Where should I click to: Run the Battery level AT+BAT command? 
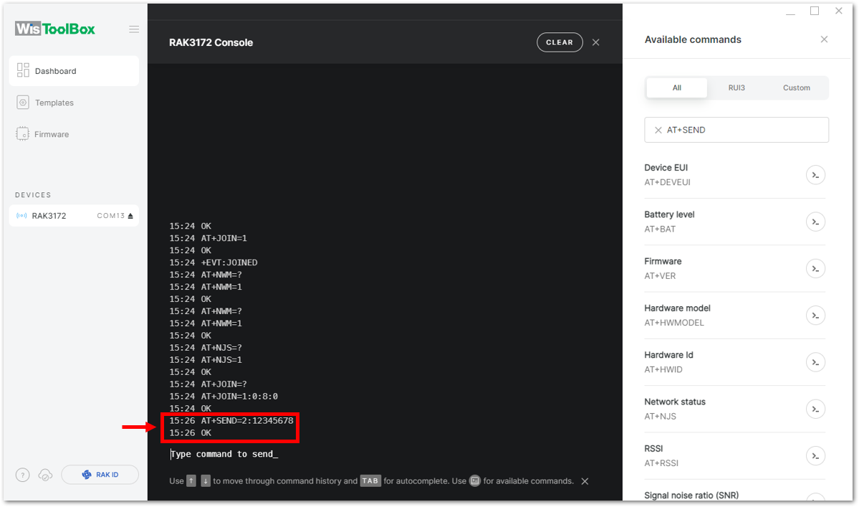pyautogui.click(x=815, y=222)
